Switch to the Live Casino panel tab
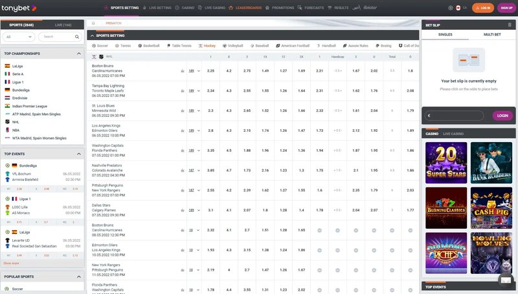518x294 pixels. tap(453, 133)
